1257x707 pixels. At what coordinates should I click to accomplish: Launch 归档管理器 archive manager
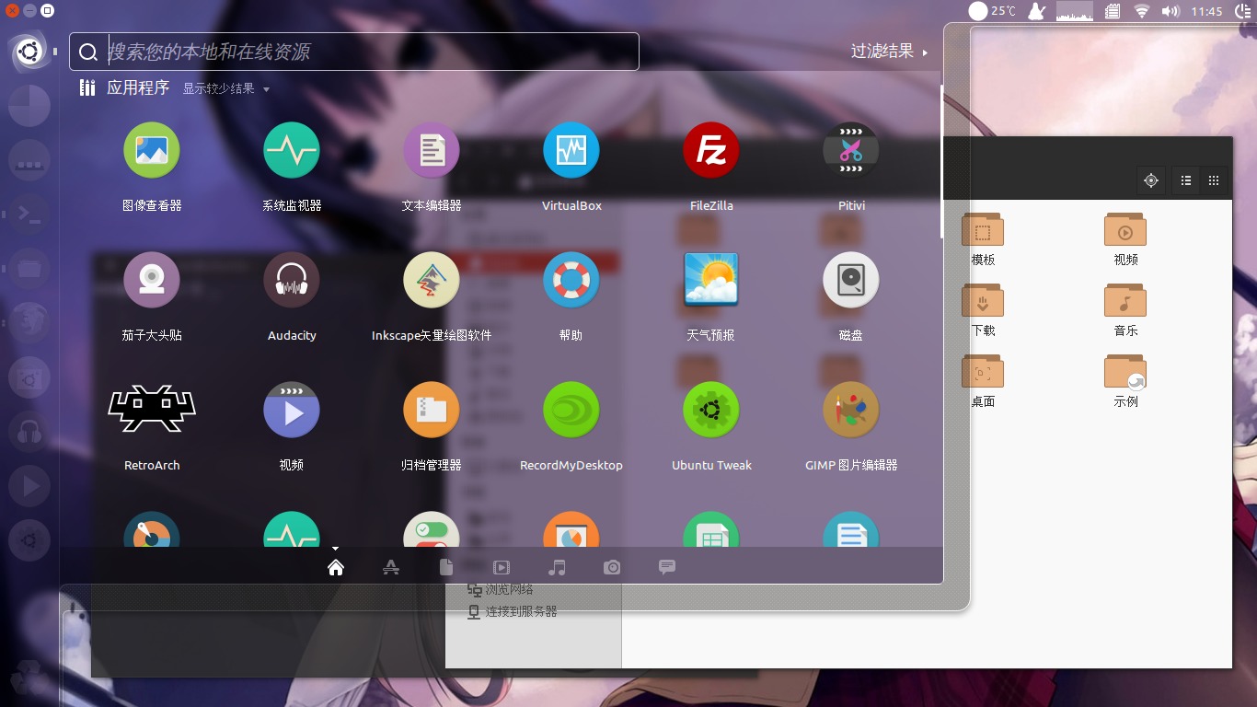point(432,410)
